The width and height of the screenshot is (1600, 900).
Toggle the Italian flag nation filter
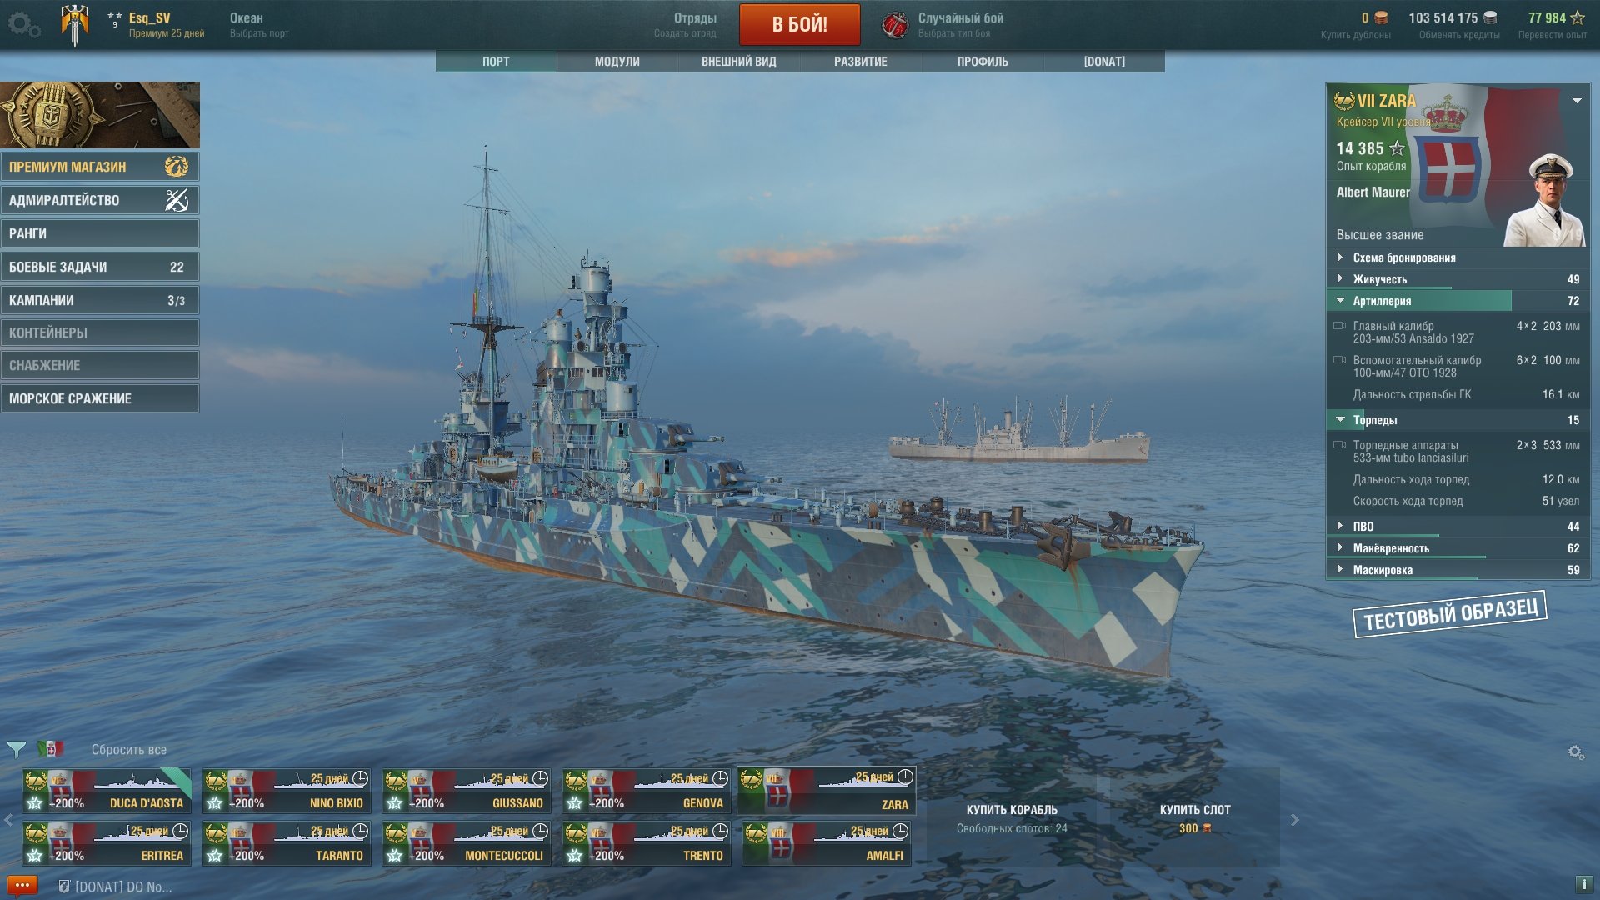(50, 749)
